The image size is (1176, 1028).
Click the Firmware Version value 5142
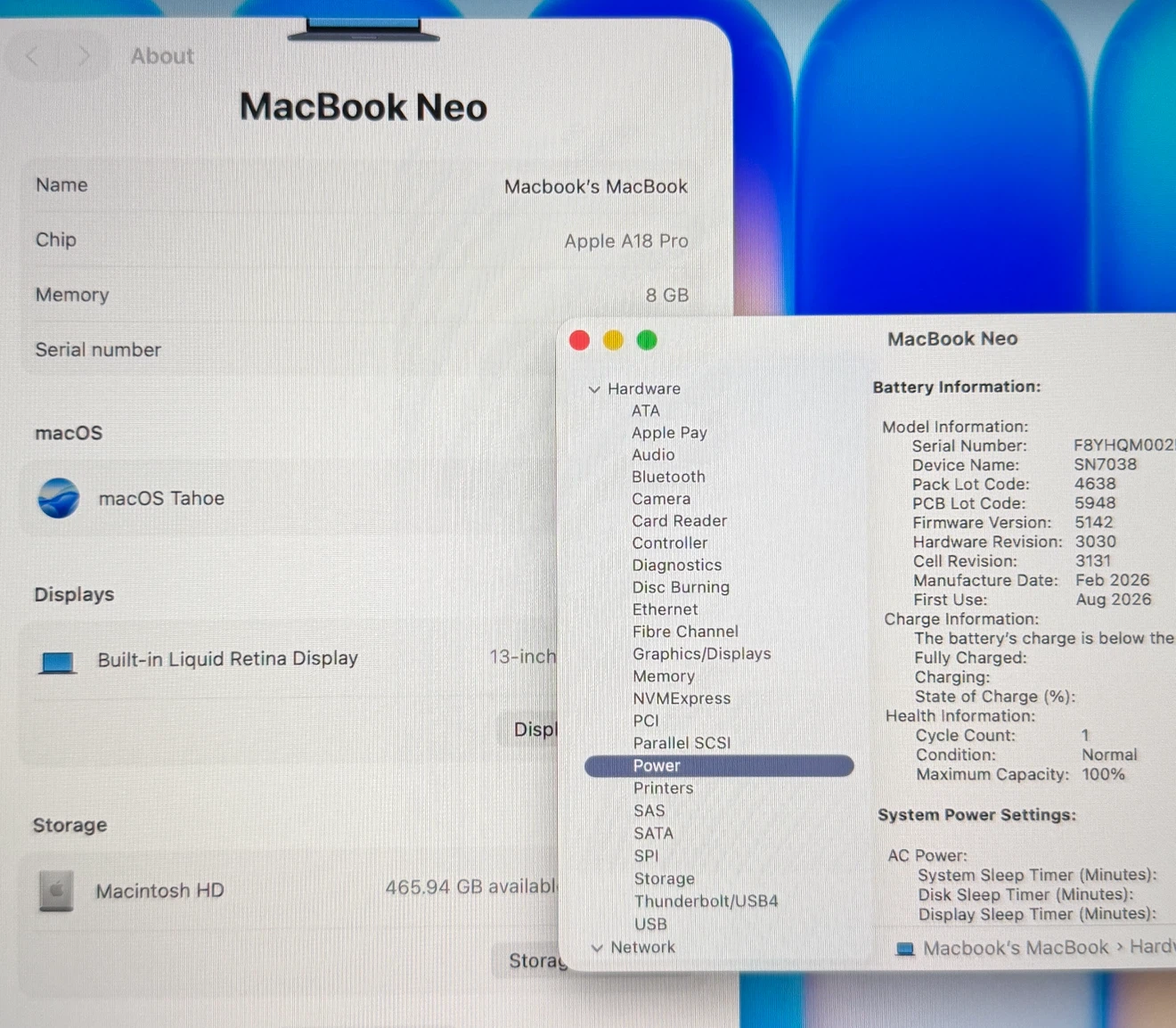point(1094,523)
